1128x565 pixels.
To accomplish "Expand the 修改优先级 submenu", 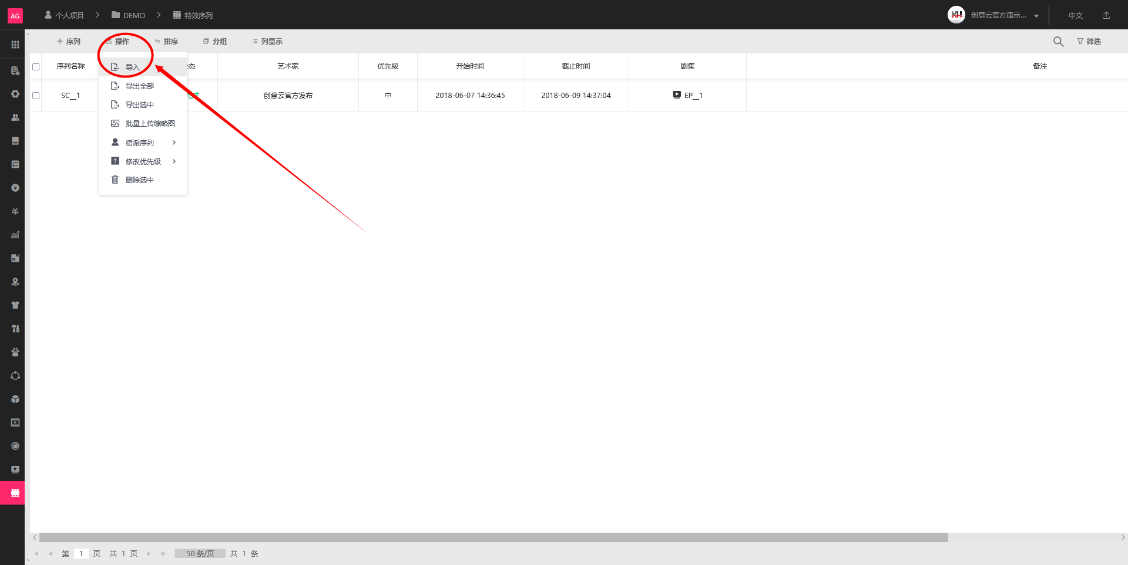I will pos(143,161).
